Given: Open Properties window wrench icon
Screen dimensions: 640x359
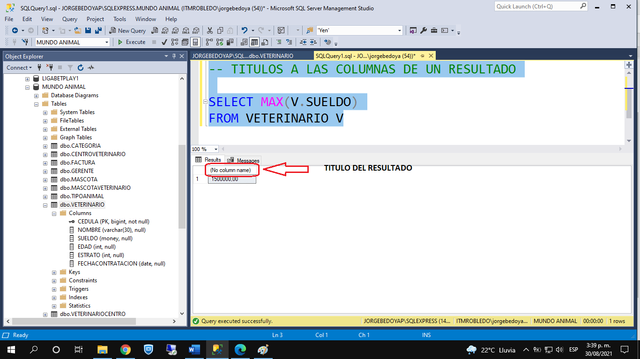Looking at the screenshot, I should coord(424,30).
